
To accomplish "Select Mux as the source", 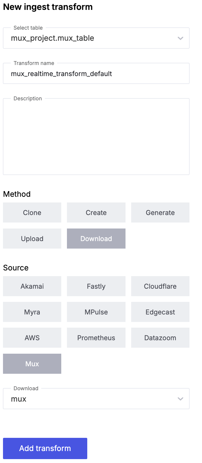I will [32, 363].
